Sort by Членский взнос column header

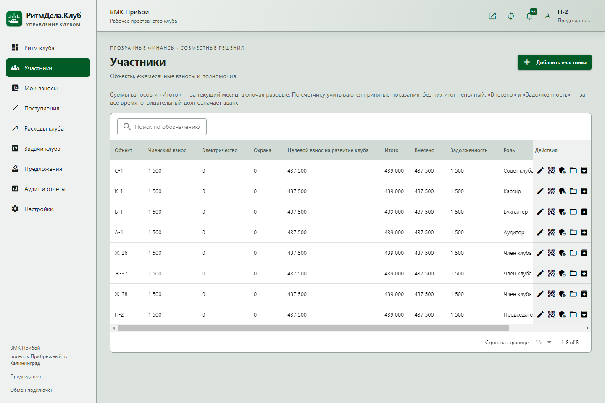[167, 150]
